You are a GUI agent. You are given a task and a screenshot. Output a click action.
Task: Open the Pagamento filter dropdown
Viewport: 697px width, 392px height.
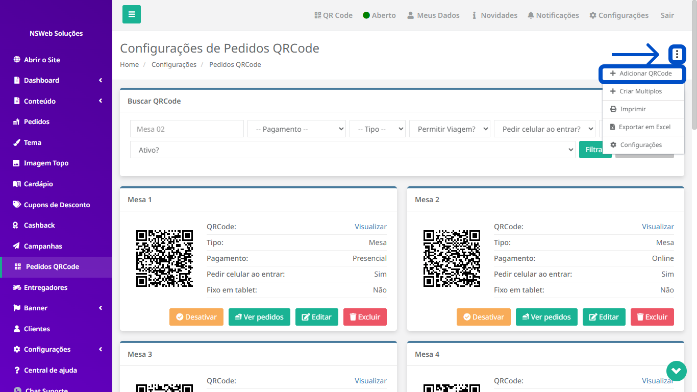pos(296,129)
